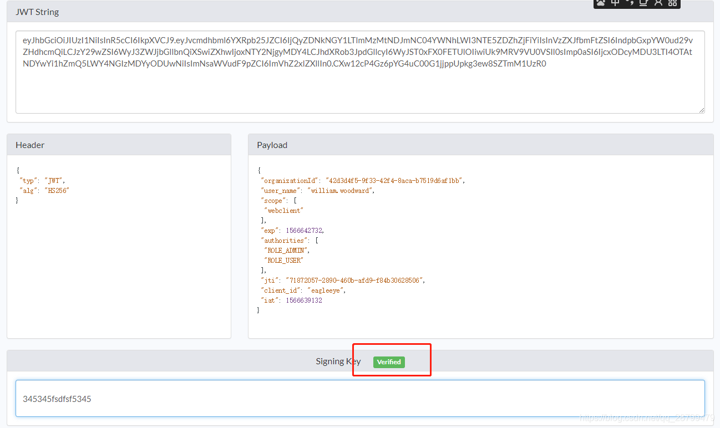Click the "Signing Key" label
Image resolution: width=720 pixels, height=428 pixels.
338,361
